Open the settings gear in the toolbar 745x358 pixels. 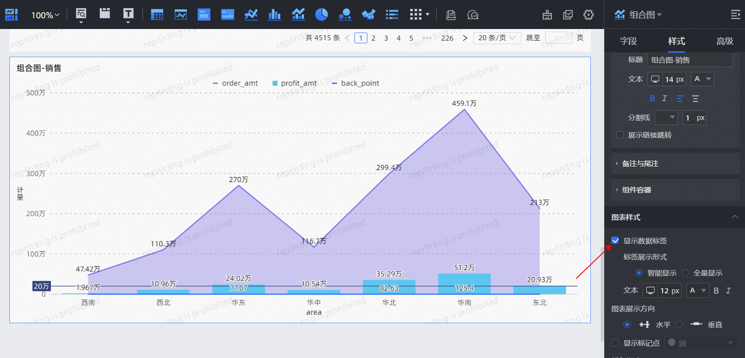coord(589,15)
